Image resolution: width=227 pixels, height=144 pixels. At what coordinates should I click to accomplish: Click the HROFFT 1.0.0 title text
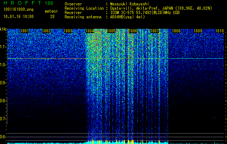point(28,3)
